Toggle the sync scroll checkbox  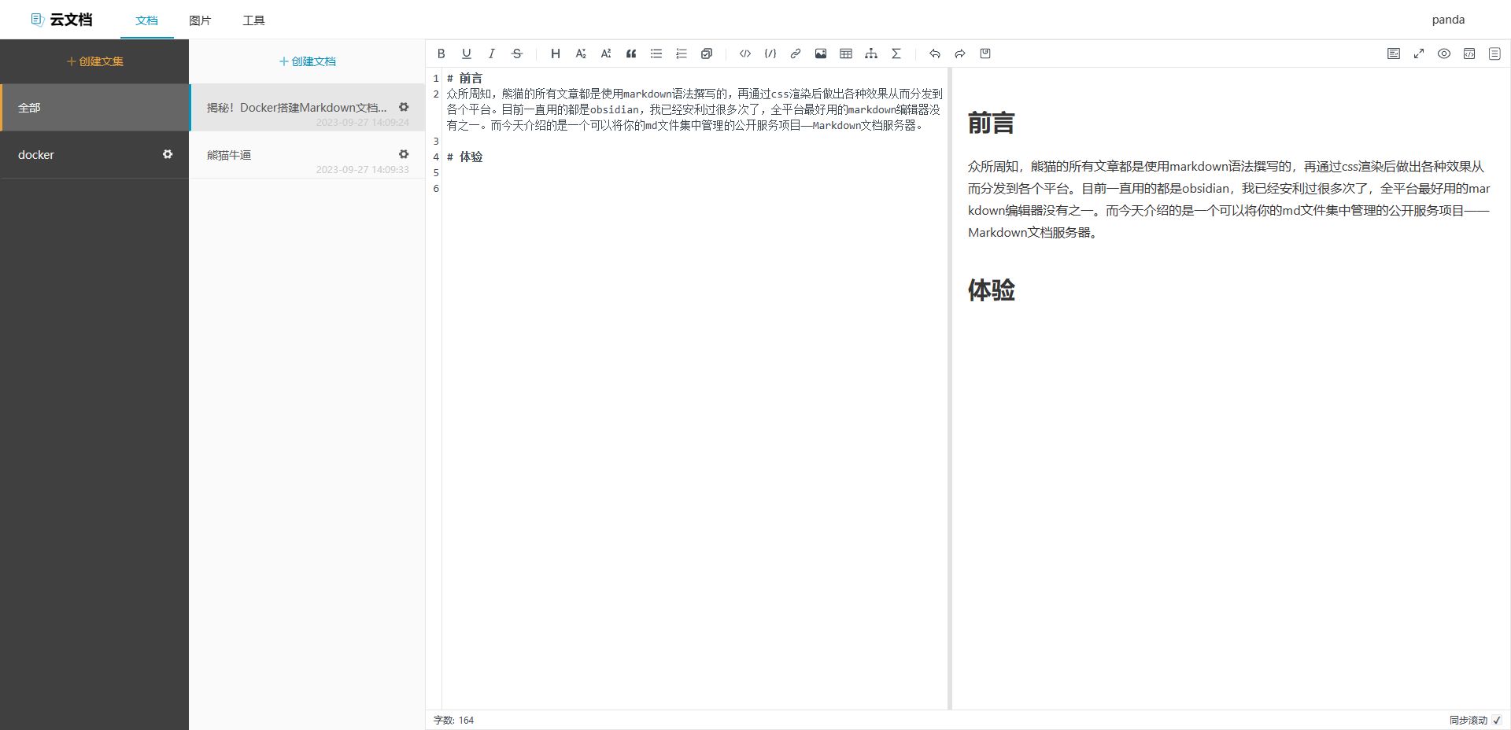1497,720
